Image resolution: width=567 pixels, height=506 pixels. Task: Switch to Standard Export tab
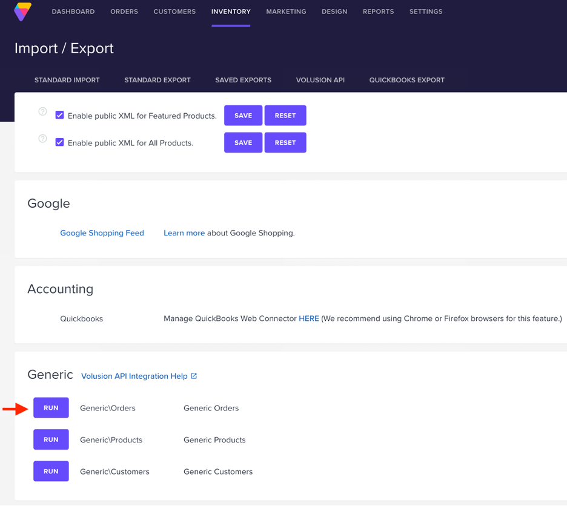click(157, 80)
